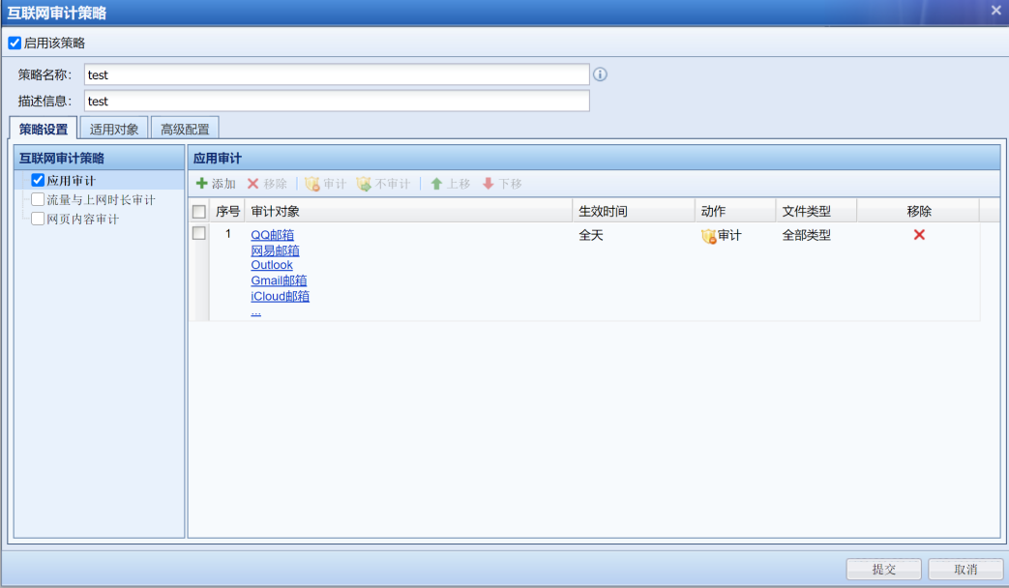This screenshot has height=588, width=1009.
Task: Click the 审计 action icon in row 1
Action: click(x=708, y=236)
